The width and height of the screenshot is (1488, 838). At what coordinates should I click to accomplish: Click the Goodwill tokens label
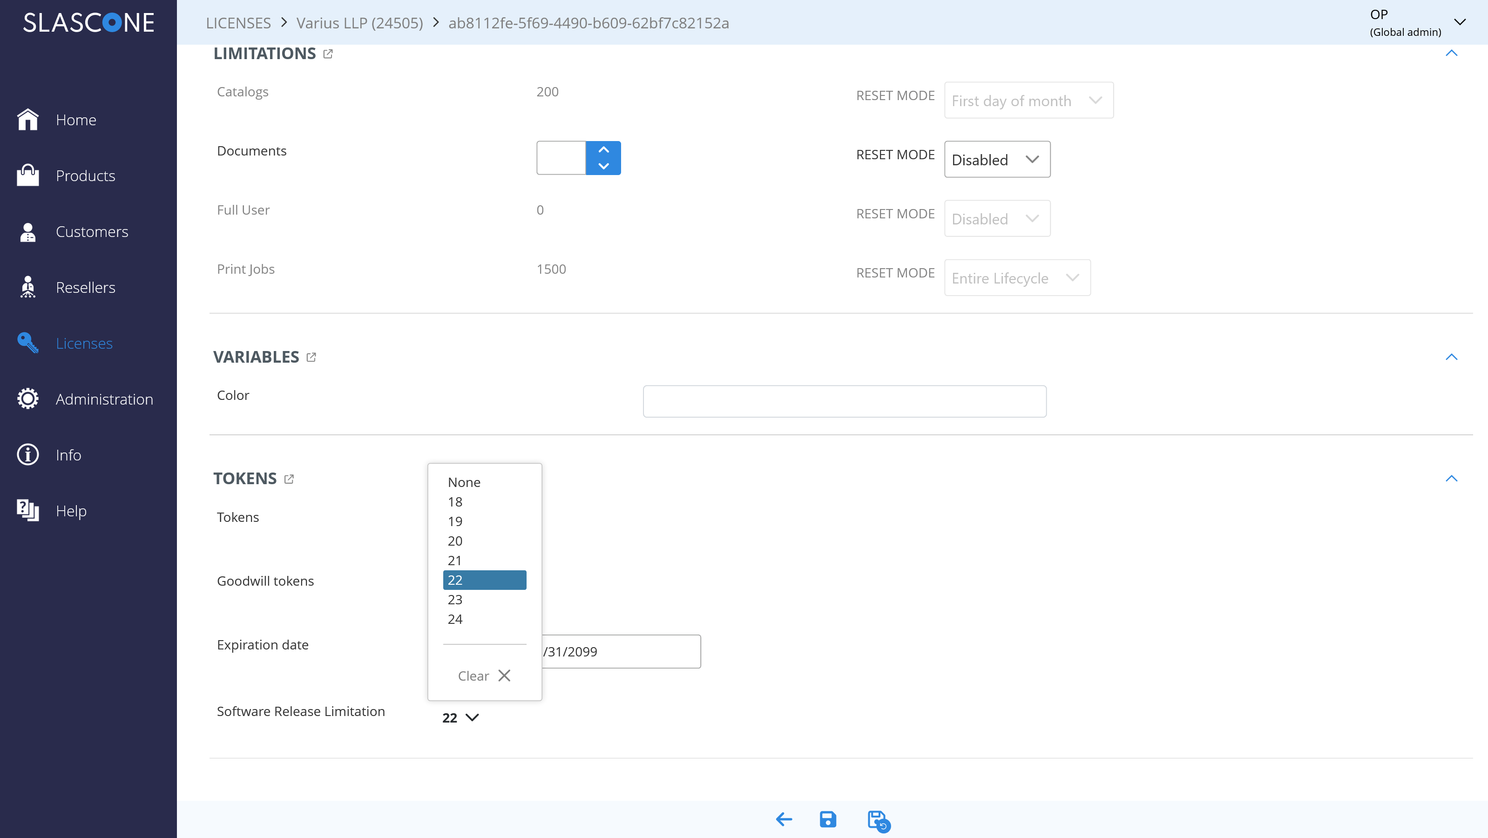coord(265,581)
